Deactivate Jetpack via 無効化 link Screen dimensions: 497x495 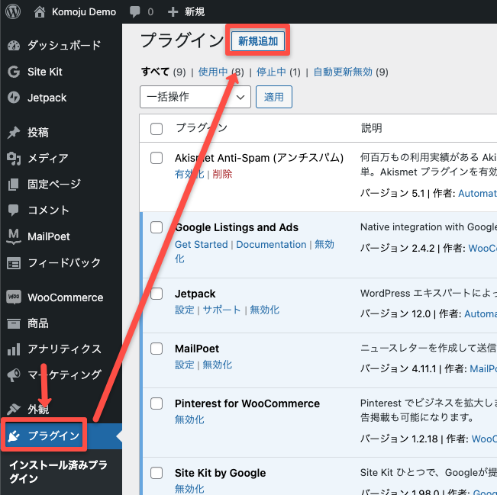[265, 310]
